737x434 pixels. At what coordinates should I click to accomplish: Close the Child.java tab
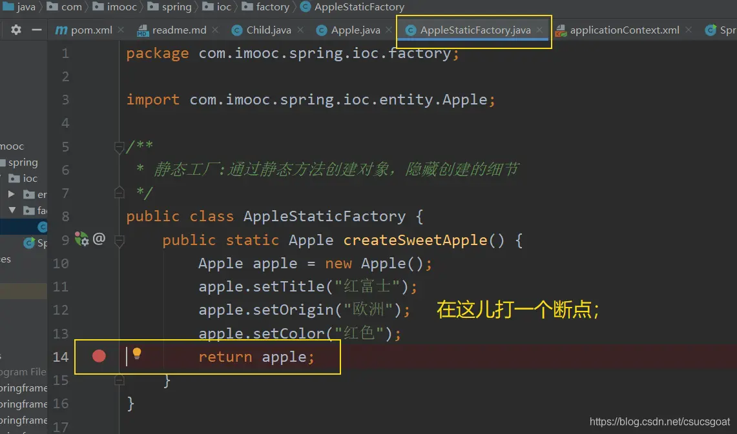[x=300, y=30]
